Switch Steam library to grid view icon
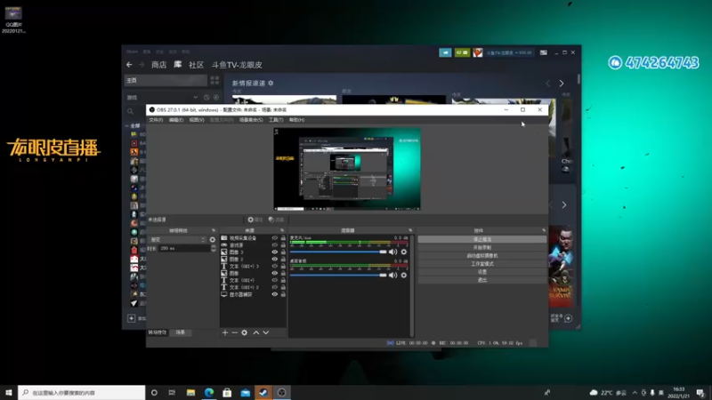The height and width of the screenshot is (400, 712). 214,80
